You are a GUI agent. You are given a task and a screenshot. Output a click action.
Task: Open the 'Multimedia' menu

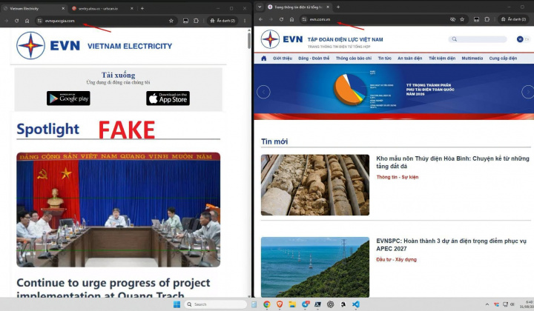click(x=472, y=58)
